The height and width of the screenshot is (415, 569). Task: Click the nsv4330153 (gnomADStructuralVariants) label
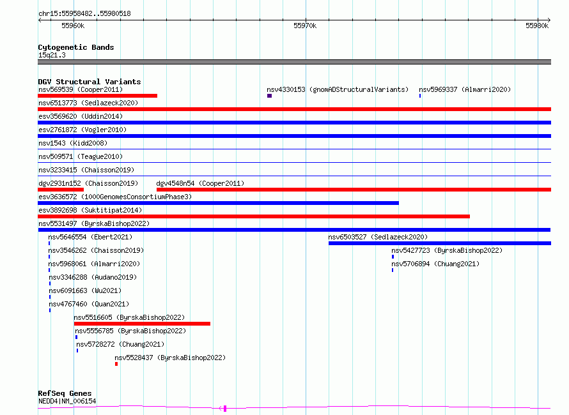click(338, 89)
